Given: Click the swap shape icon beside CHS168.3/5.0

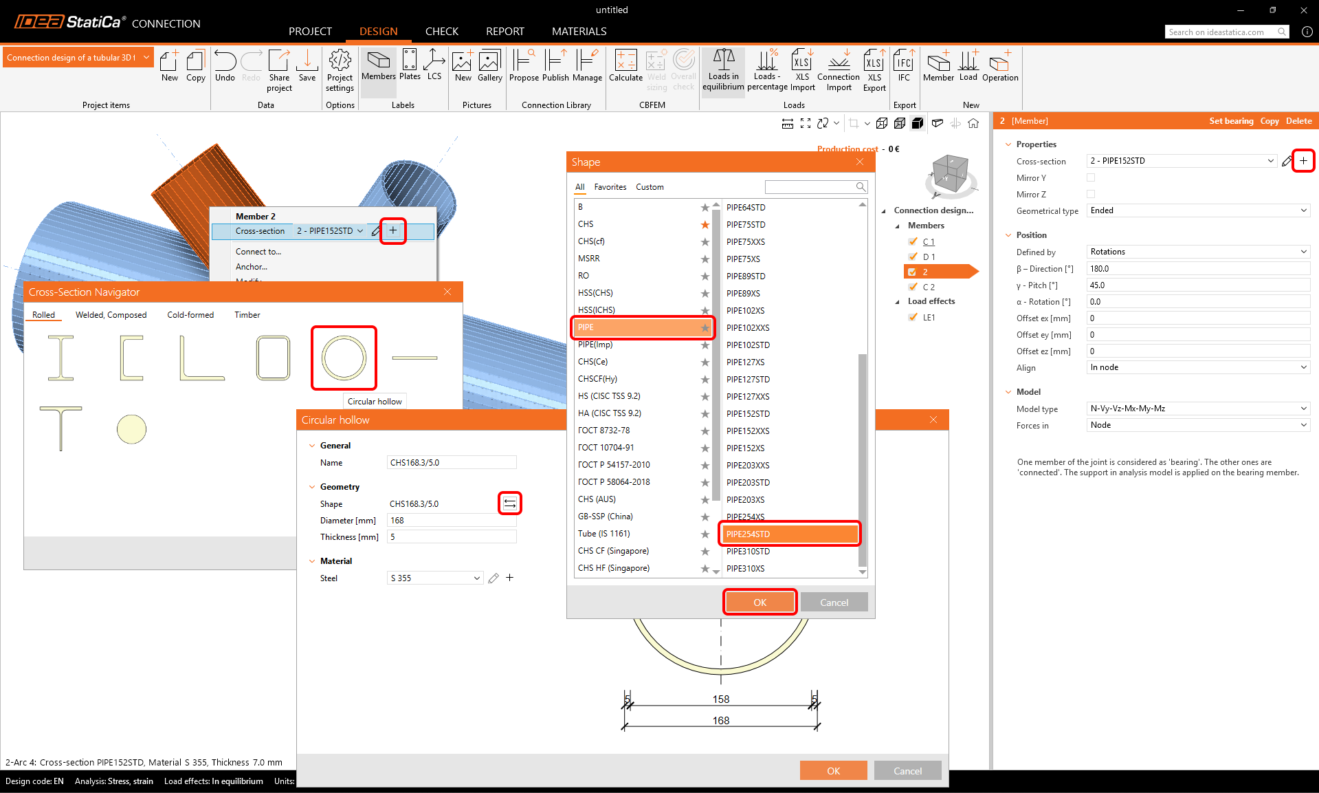Looking at the screenshot, I should click(510, 503).
